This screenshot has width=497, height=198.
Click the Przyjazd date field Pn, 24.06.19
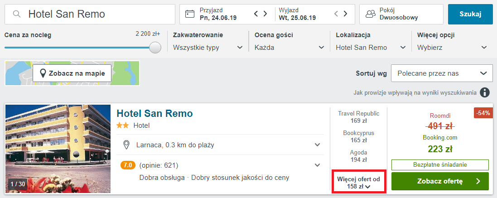click(219, 14)
